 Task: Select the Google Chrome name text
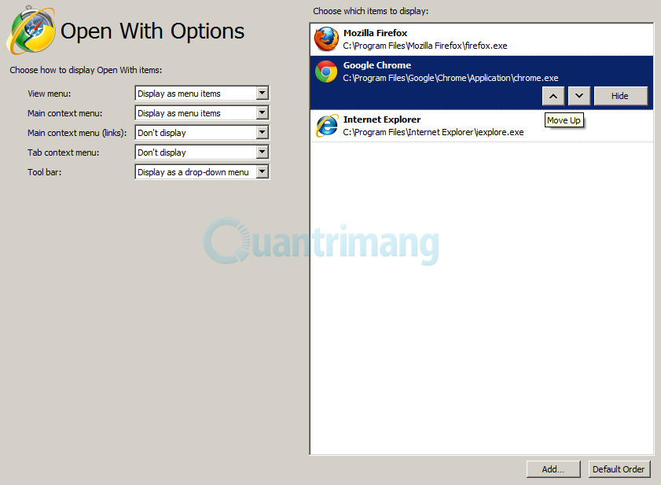click(376, 65)
